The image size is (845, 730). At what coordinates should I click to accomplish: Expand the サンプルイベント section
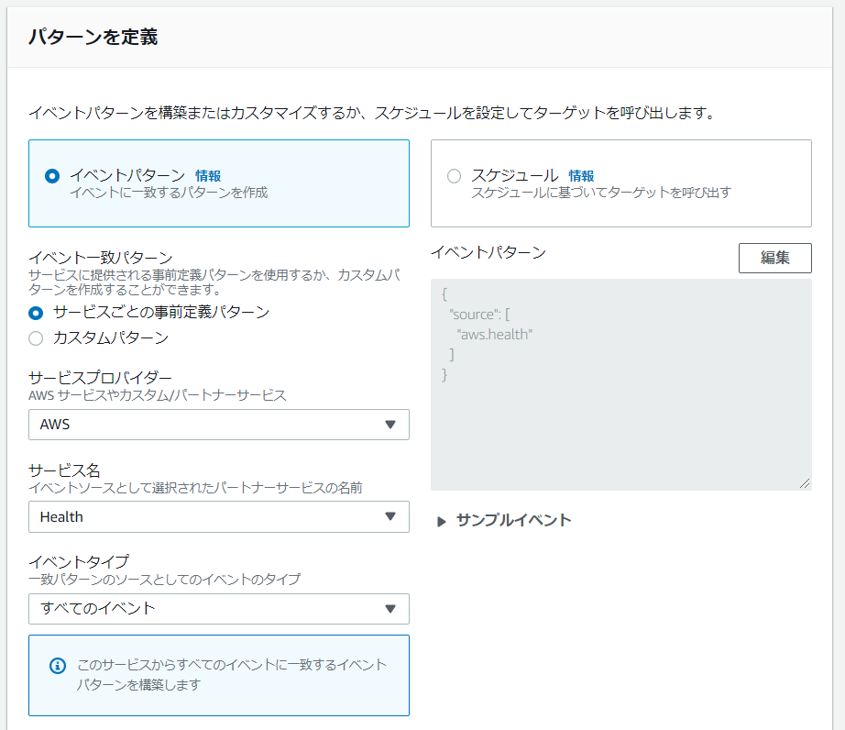pos(513,520)
